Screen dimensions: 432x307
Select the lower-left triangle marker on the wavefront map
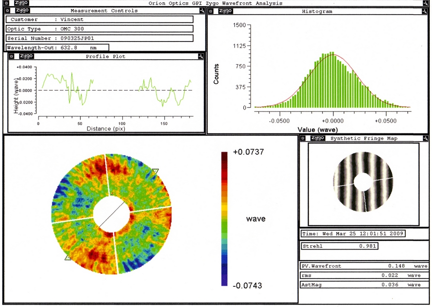coord(68,258)
